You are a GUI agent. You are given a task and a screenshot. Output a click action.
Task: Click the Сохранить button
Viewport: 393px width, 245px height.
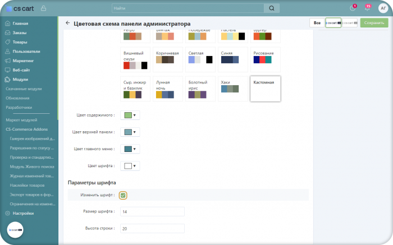(374, 23)
